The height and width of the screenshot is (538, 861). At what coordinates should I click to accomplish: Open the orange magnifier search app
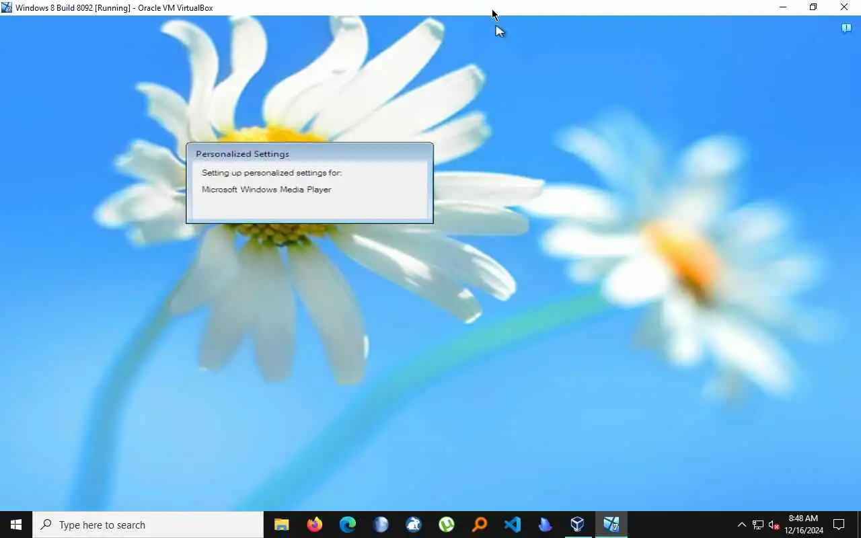479,525
